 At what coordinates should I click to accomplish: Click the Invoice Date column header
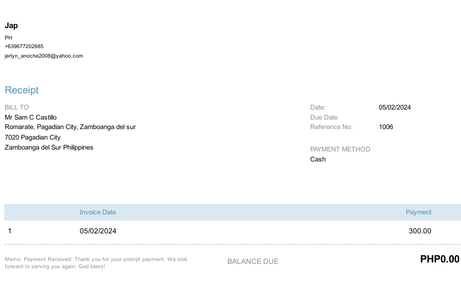pyautogui.click(x=98, y=212)
